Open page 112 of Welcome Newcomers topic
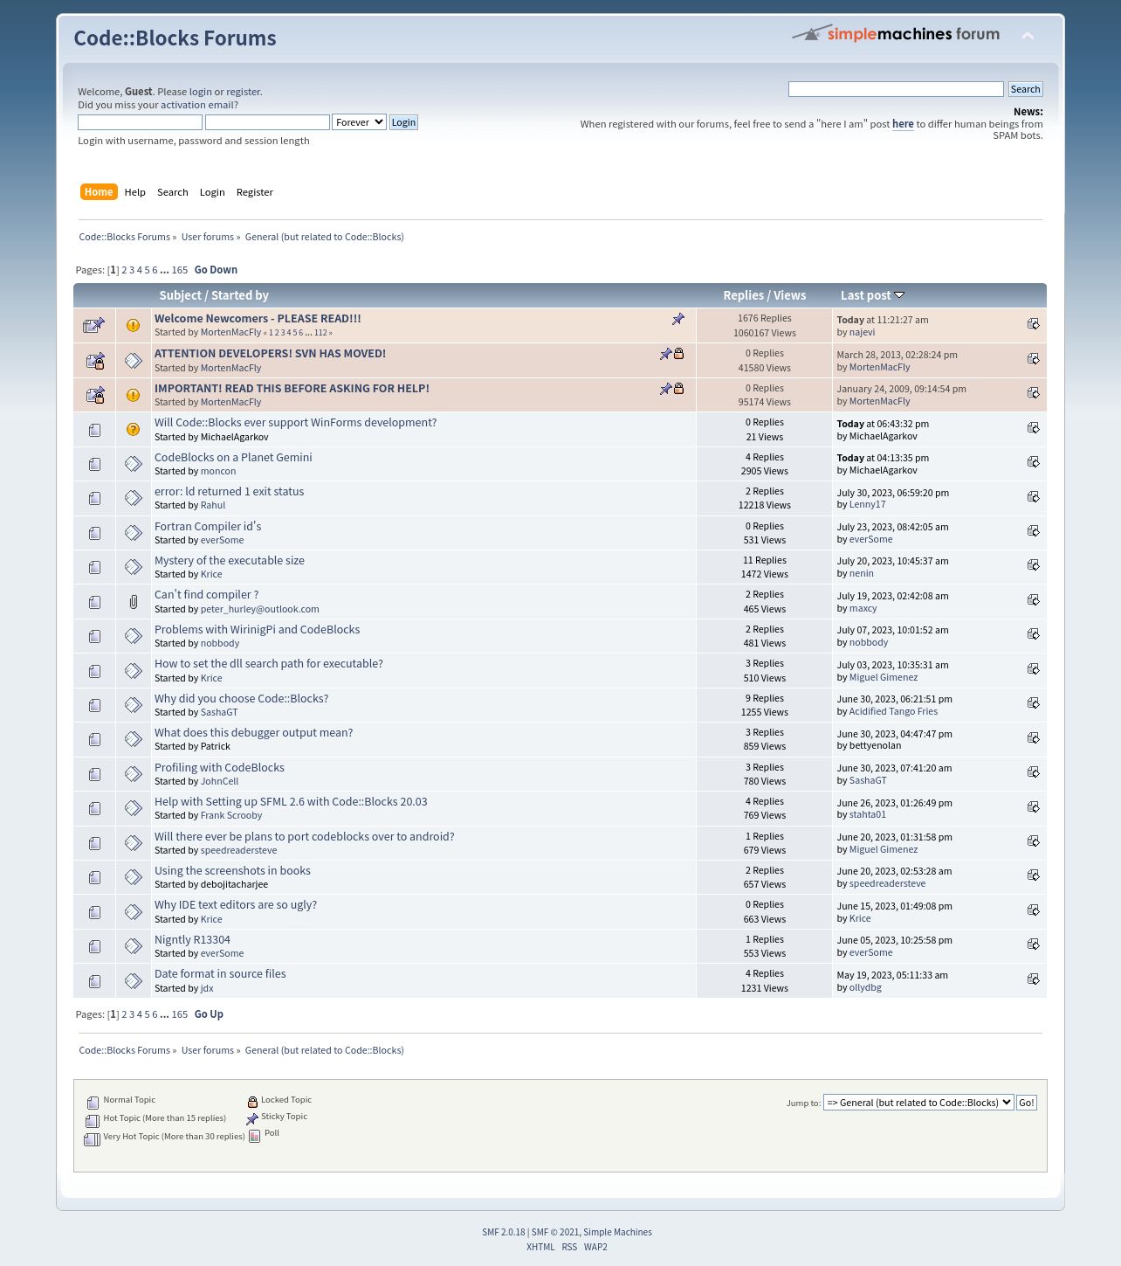1121x1266 pixels. point(320,333)
